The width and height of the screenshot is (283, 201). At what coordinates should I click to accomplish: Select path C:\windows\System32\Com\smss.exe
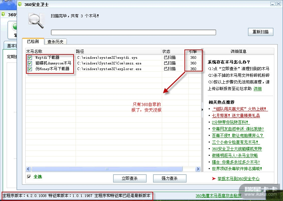[110, 63]
